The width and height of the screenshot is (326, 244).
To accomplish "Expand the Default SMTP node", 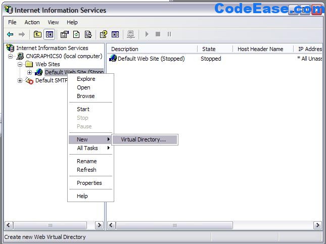I will 20,80.
